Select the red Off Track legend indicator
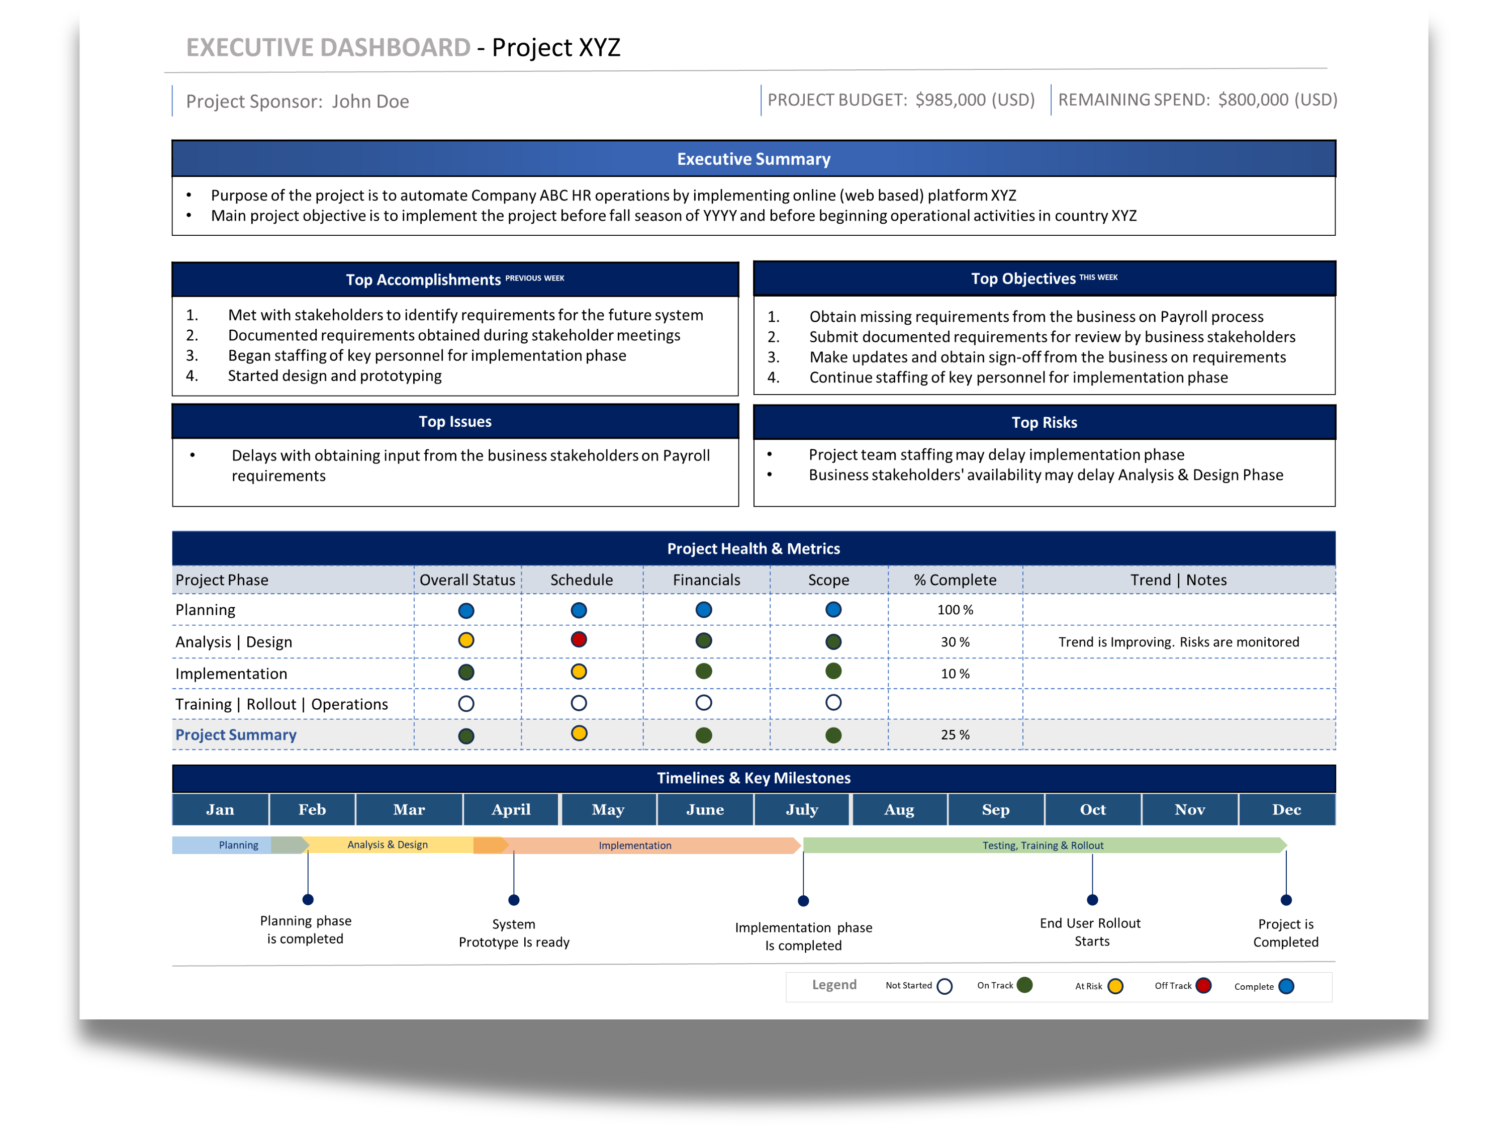Viewport: 1508px width, 1131px height. [x=1203, y=985]
